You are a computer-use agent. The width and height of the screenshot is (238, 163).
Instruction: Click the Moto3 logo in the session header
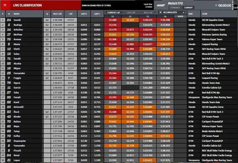point(161,5)
